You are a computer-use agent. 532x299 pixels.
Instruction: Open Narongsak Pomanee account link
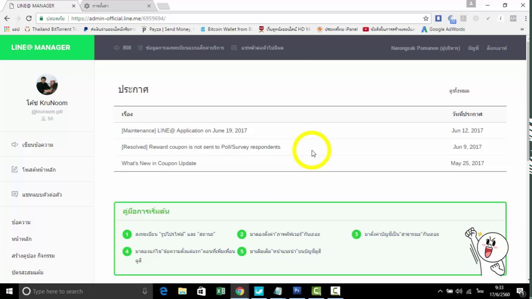coord(426,48)
